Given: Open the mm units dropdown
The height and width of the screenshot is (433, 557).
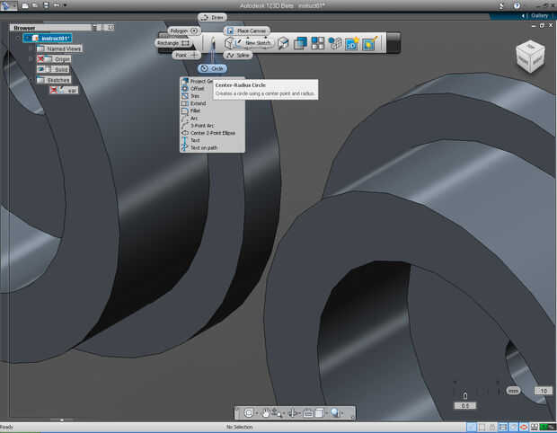Looking at the screenshot, I should pyautogui.click(x=513, y=391).
